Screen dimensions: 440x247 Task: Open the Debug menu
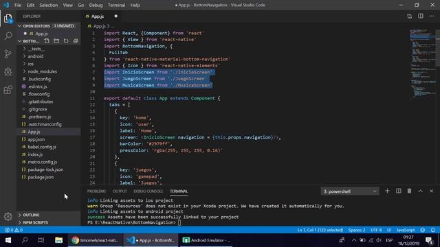(96, 5)
